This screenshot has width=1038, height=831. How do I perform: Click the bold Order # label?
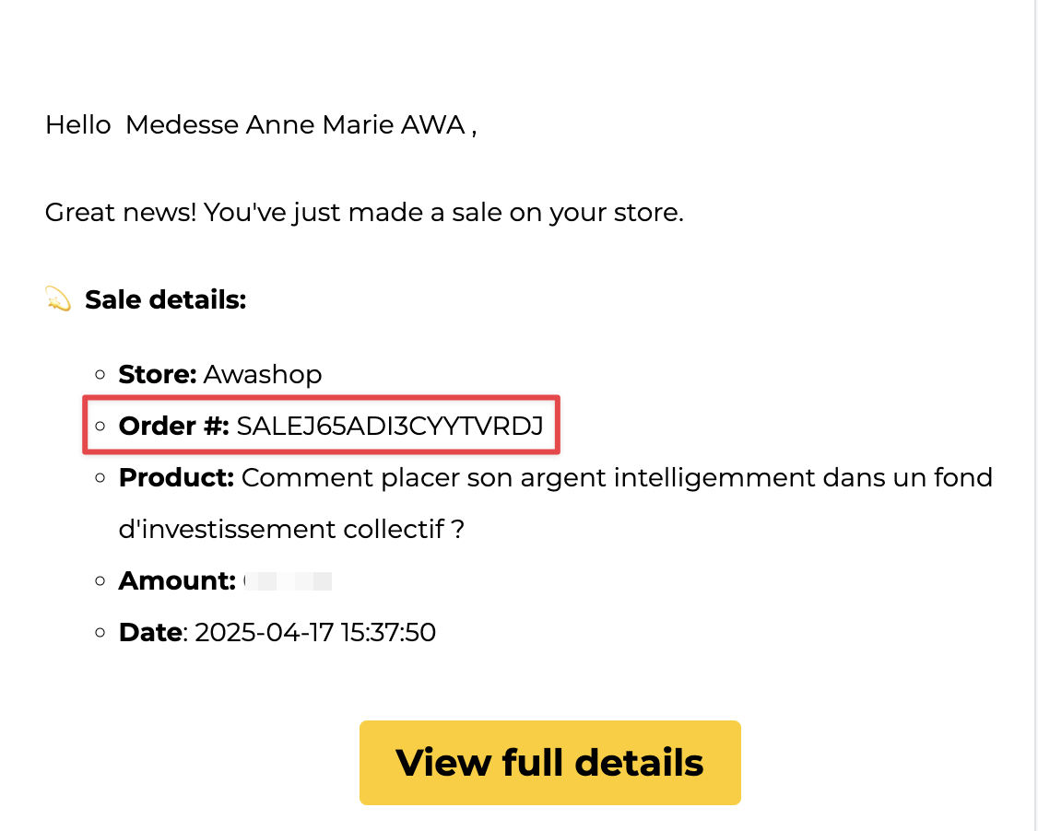(174, 426)
